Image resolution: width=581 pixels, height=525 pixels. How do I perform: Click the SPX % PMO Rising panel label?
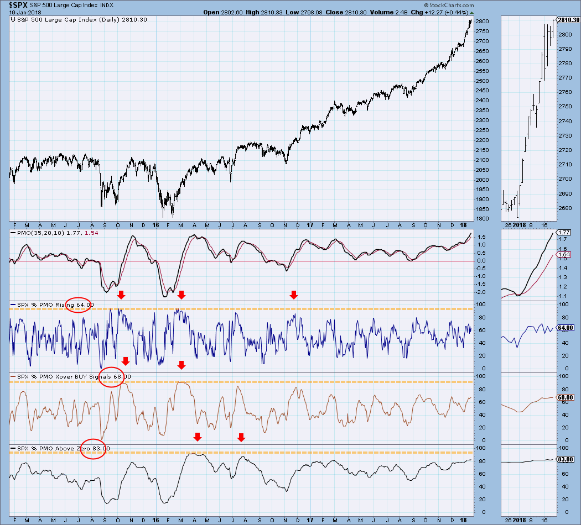coord(46,305)
